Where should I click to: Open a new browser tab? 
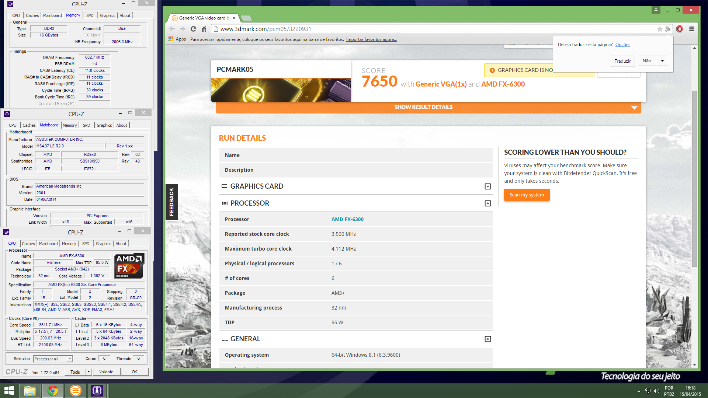[246, 18]
